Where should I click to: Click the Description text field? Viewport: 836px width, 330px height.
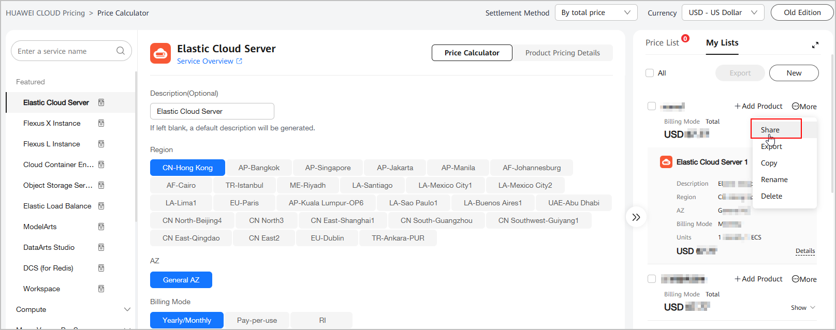click(212, 111)
